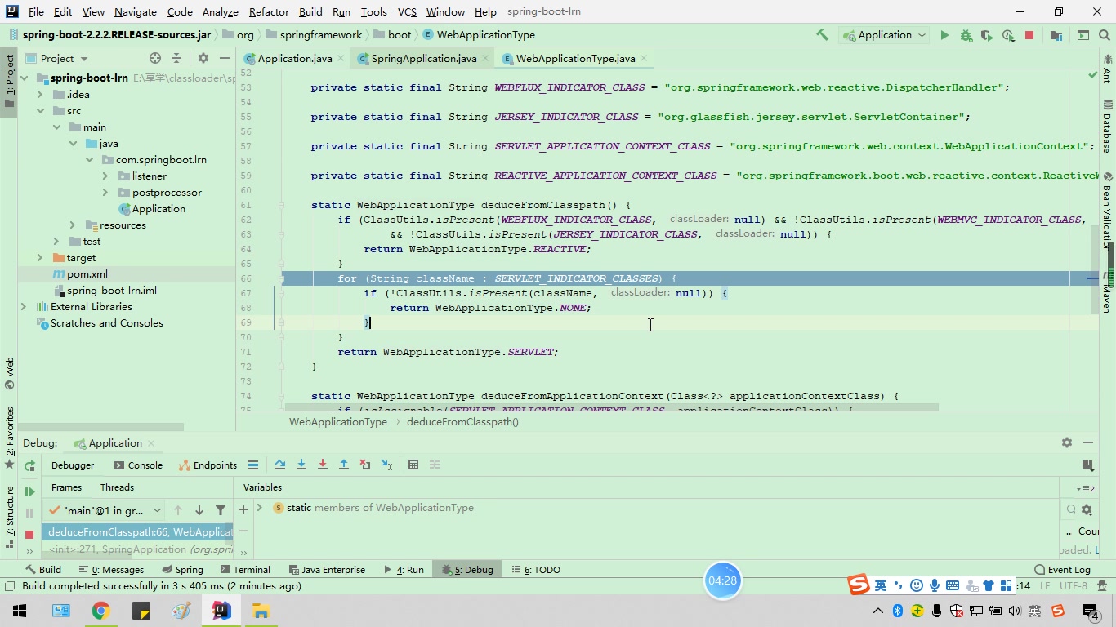Image resolution: width=1116 pixels, height=627 pixels.
Task: Click the Run to Cursor icon
Action: (386, 465)
